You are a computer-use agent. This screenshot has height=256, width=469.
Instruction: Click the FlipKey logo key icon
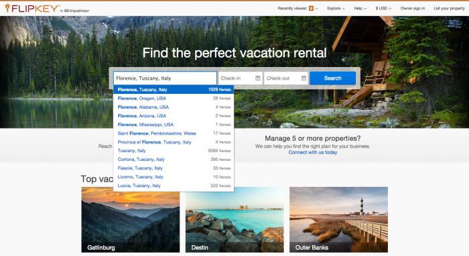coord(7,8)
